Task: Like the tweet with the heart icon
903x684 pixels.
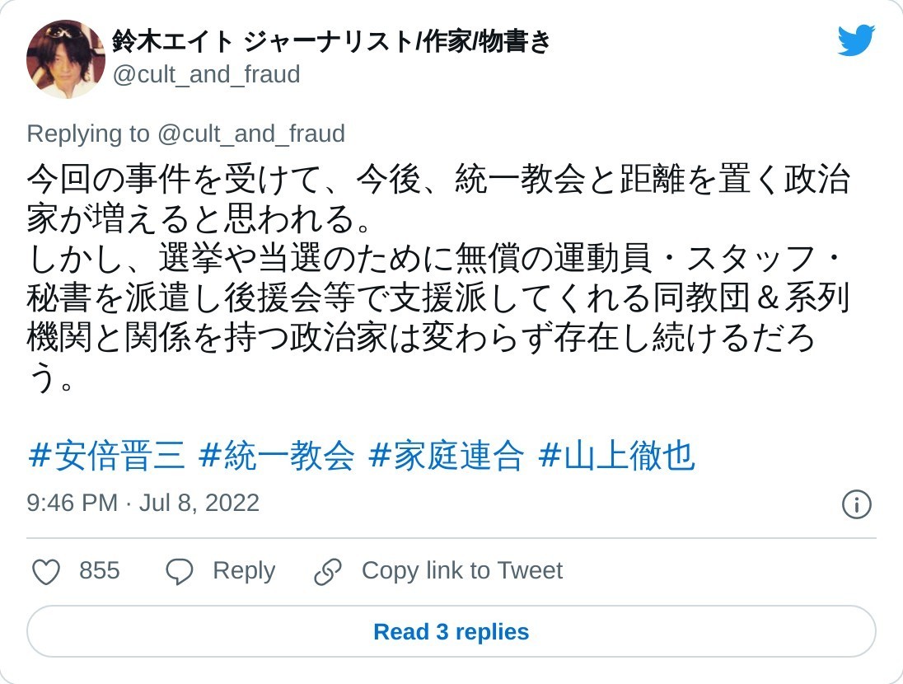Action: tap(46, 571)
